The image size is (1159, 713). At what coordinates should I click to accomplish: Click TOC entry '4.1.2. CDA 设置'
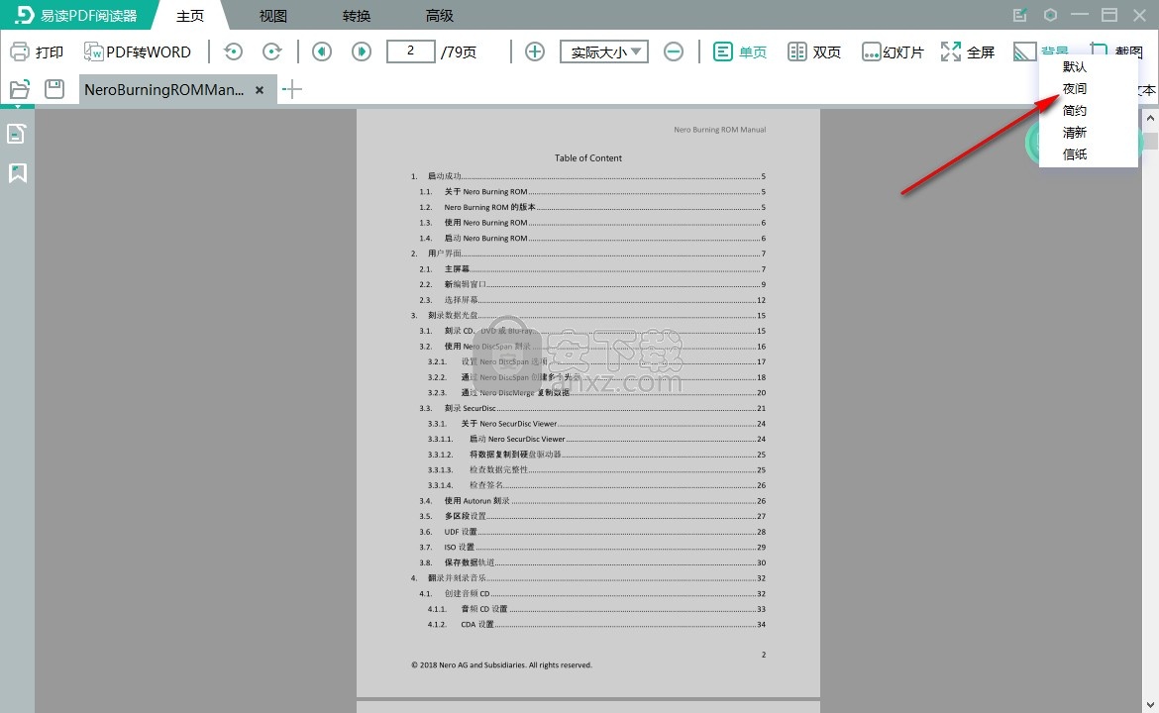[x=596, y=624]
